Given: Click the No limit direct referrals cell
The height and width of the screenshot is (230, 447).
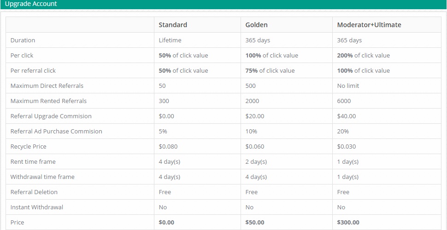Looking at the screenshot, I should point(348,86).
